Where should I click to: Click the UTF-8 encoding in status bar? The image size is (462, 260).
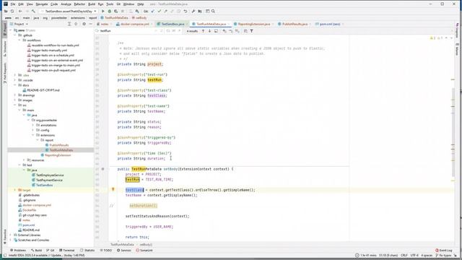(x=414, y=255)
